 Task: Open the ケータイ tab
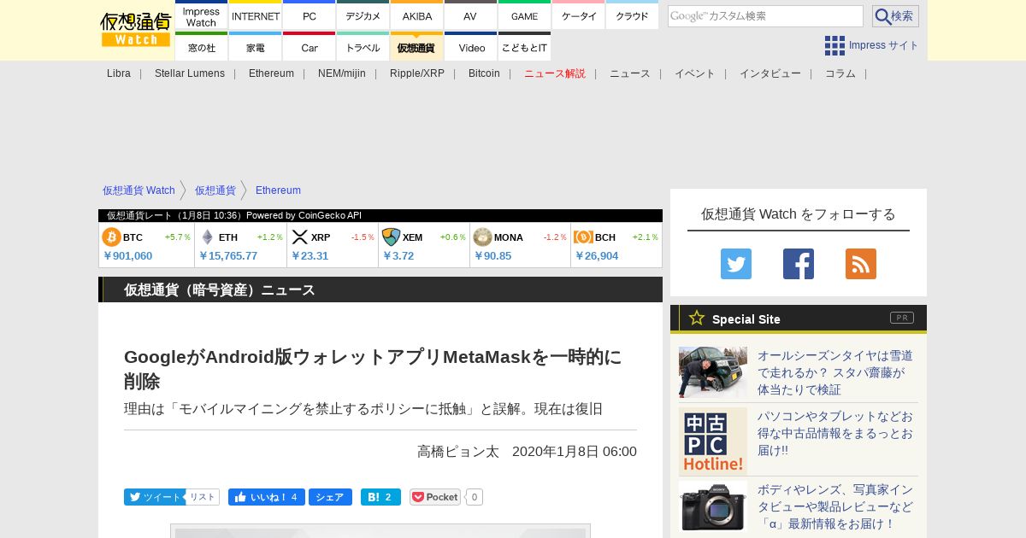[579, 15]
